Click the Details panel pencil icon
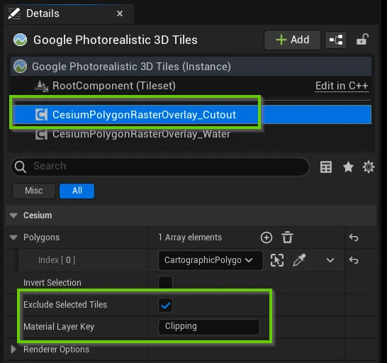Image resolution: width=387 pixels, height=363 pixels. point(14,13)
